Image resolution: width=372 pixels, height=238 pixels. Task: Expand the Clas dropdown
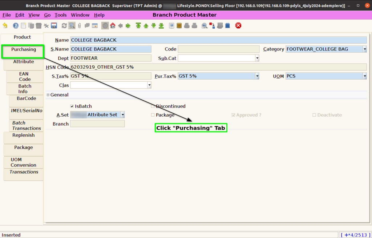pos(149,85)
